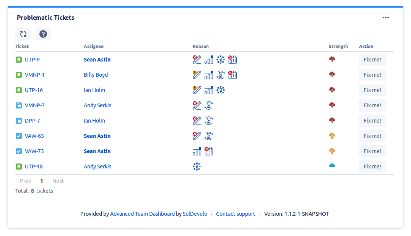Click the red storm strength icon for UTP-9
The image size is (411, 236).
[332, 60]
